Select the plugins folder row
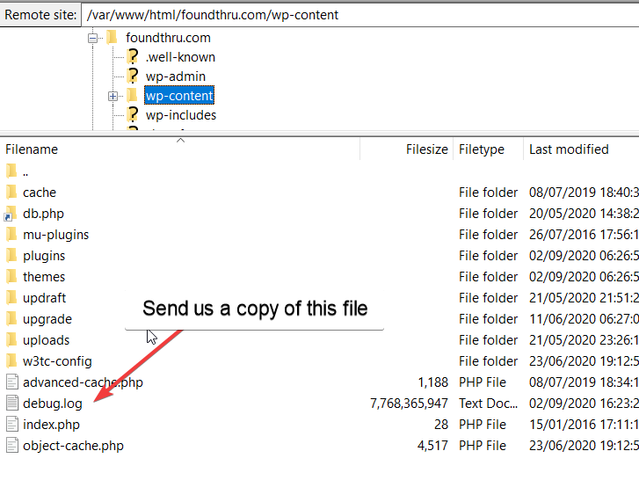Viewport: 639px width, 502px height. (x=320, y=256)
